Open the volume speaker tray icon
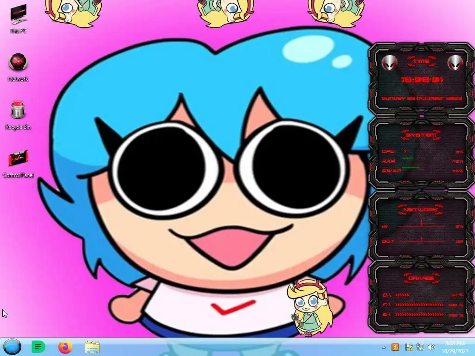This screenshot has width=475, height=356. 431,347
